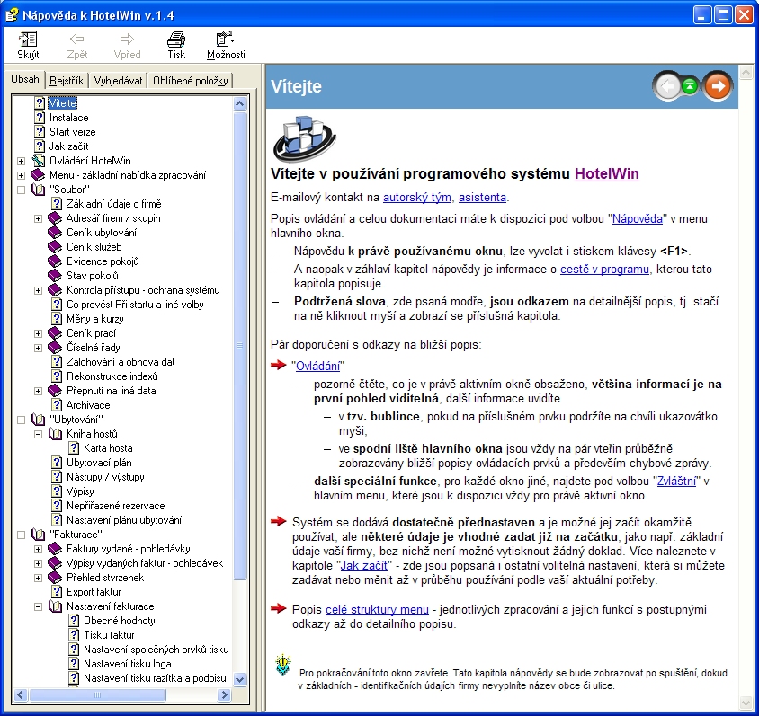The height and width of the screenshot is (716, 759).
Task: Click the topic icon beside Jak začít
Action: [40, 146]
